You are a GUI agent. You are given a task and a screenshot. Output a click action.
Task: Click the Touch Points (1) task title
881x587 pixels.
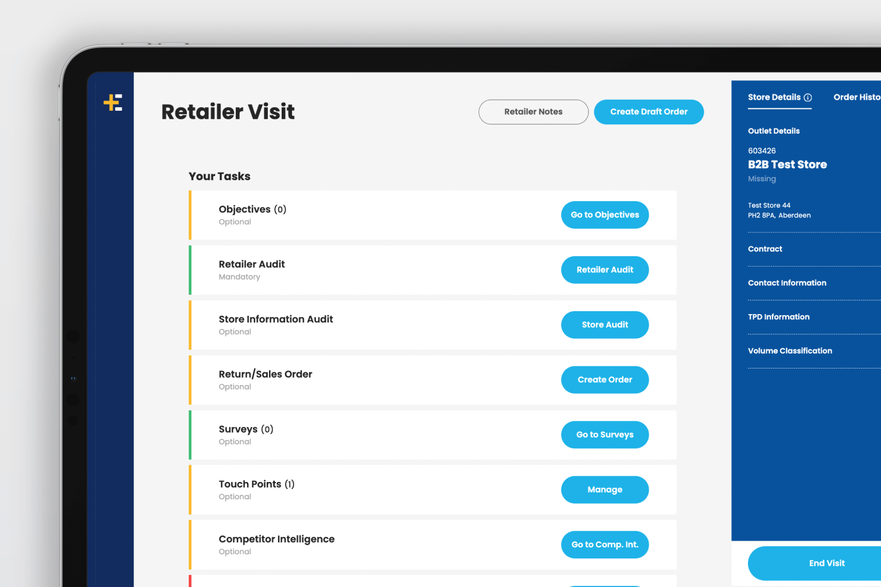[256, 484]
